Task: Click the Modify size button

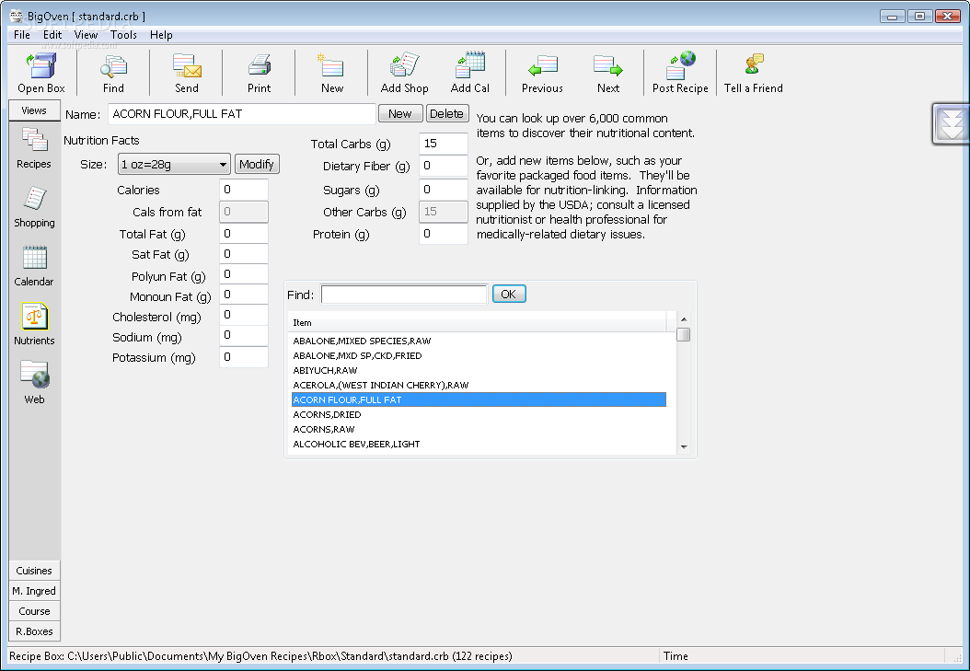Action: [257, 164]
